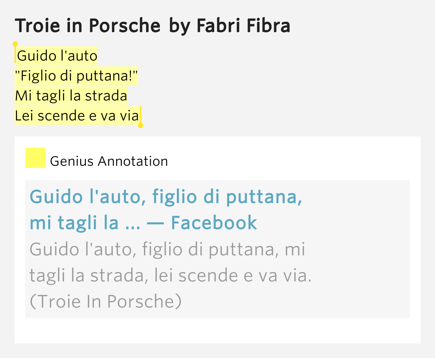The height and width of the screenshot is (358, 435).
Task: Select the lyric line "Figlio di puttana!"
Action: point(76,76)
